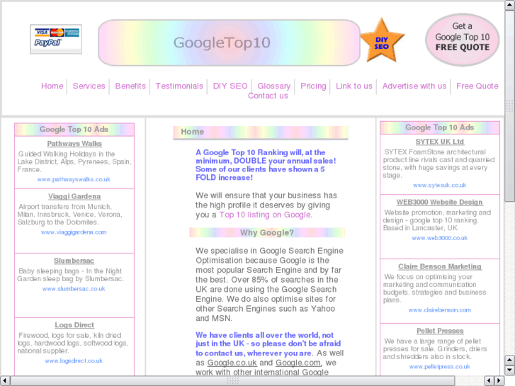The image size is (515, 386).
Task: Click the Why Google? section heading
Action: click(x=267, y=232)
